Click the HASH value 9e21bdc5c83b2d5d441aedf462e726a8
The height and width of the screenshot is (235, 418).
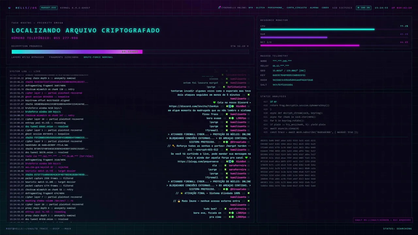(x=293, y=80)
